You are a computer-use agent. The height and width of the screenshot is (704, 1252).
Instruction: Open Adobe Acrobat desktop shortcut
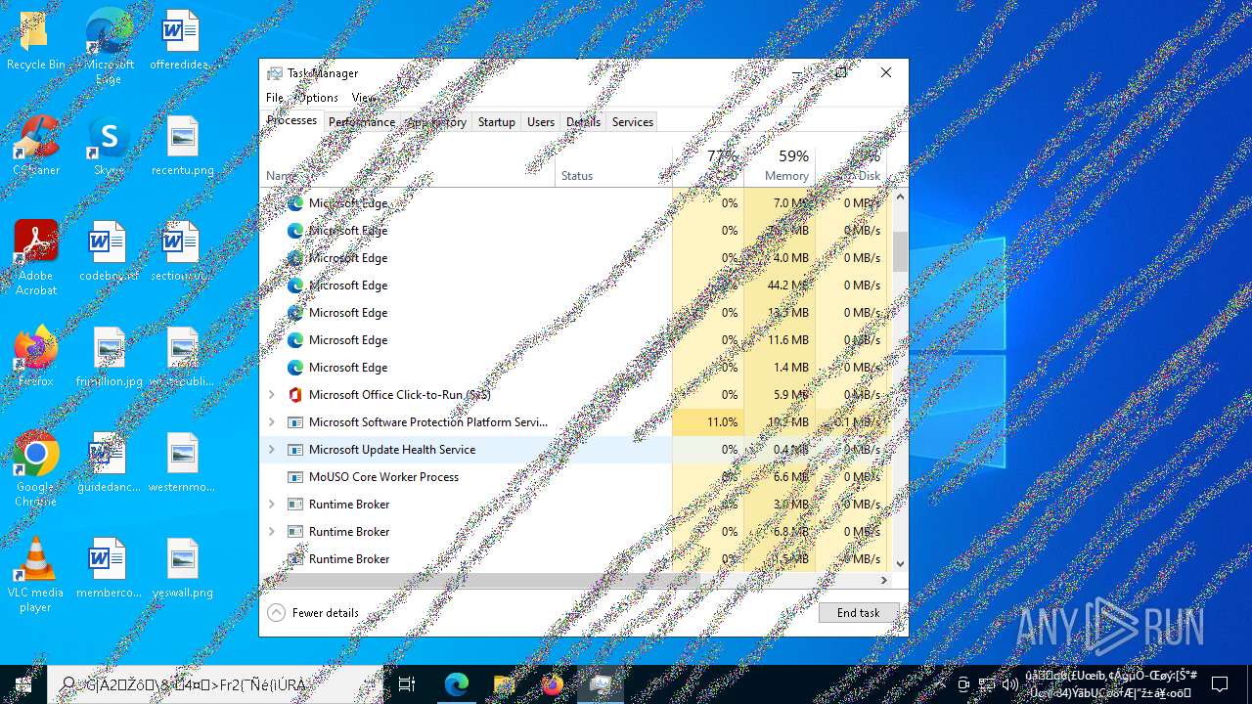coord(35,258)
